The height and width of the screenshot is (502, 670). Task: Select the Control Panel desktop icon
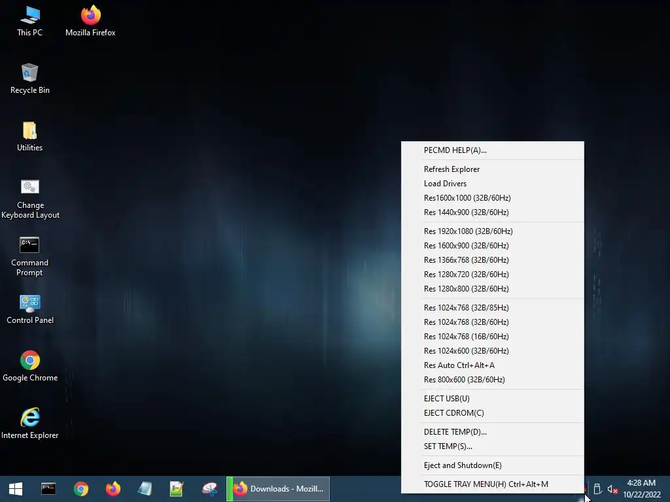tap(30, 309)
